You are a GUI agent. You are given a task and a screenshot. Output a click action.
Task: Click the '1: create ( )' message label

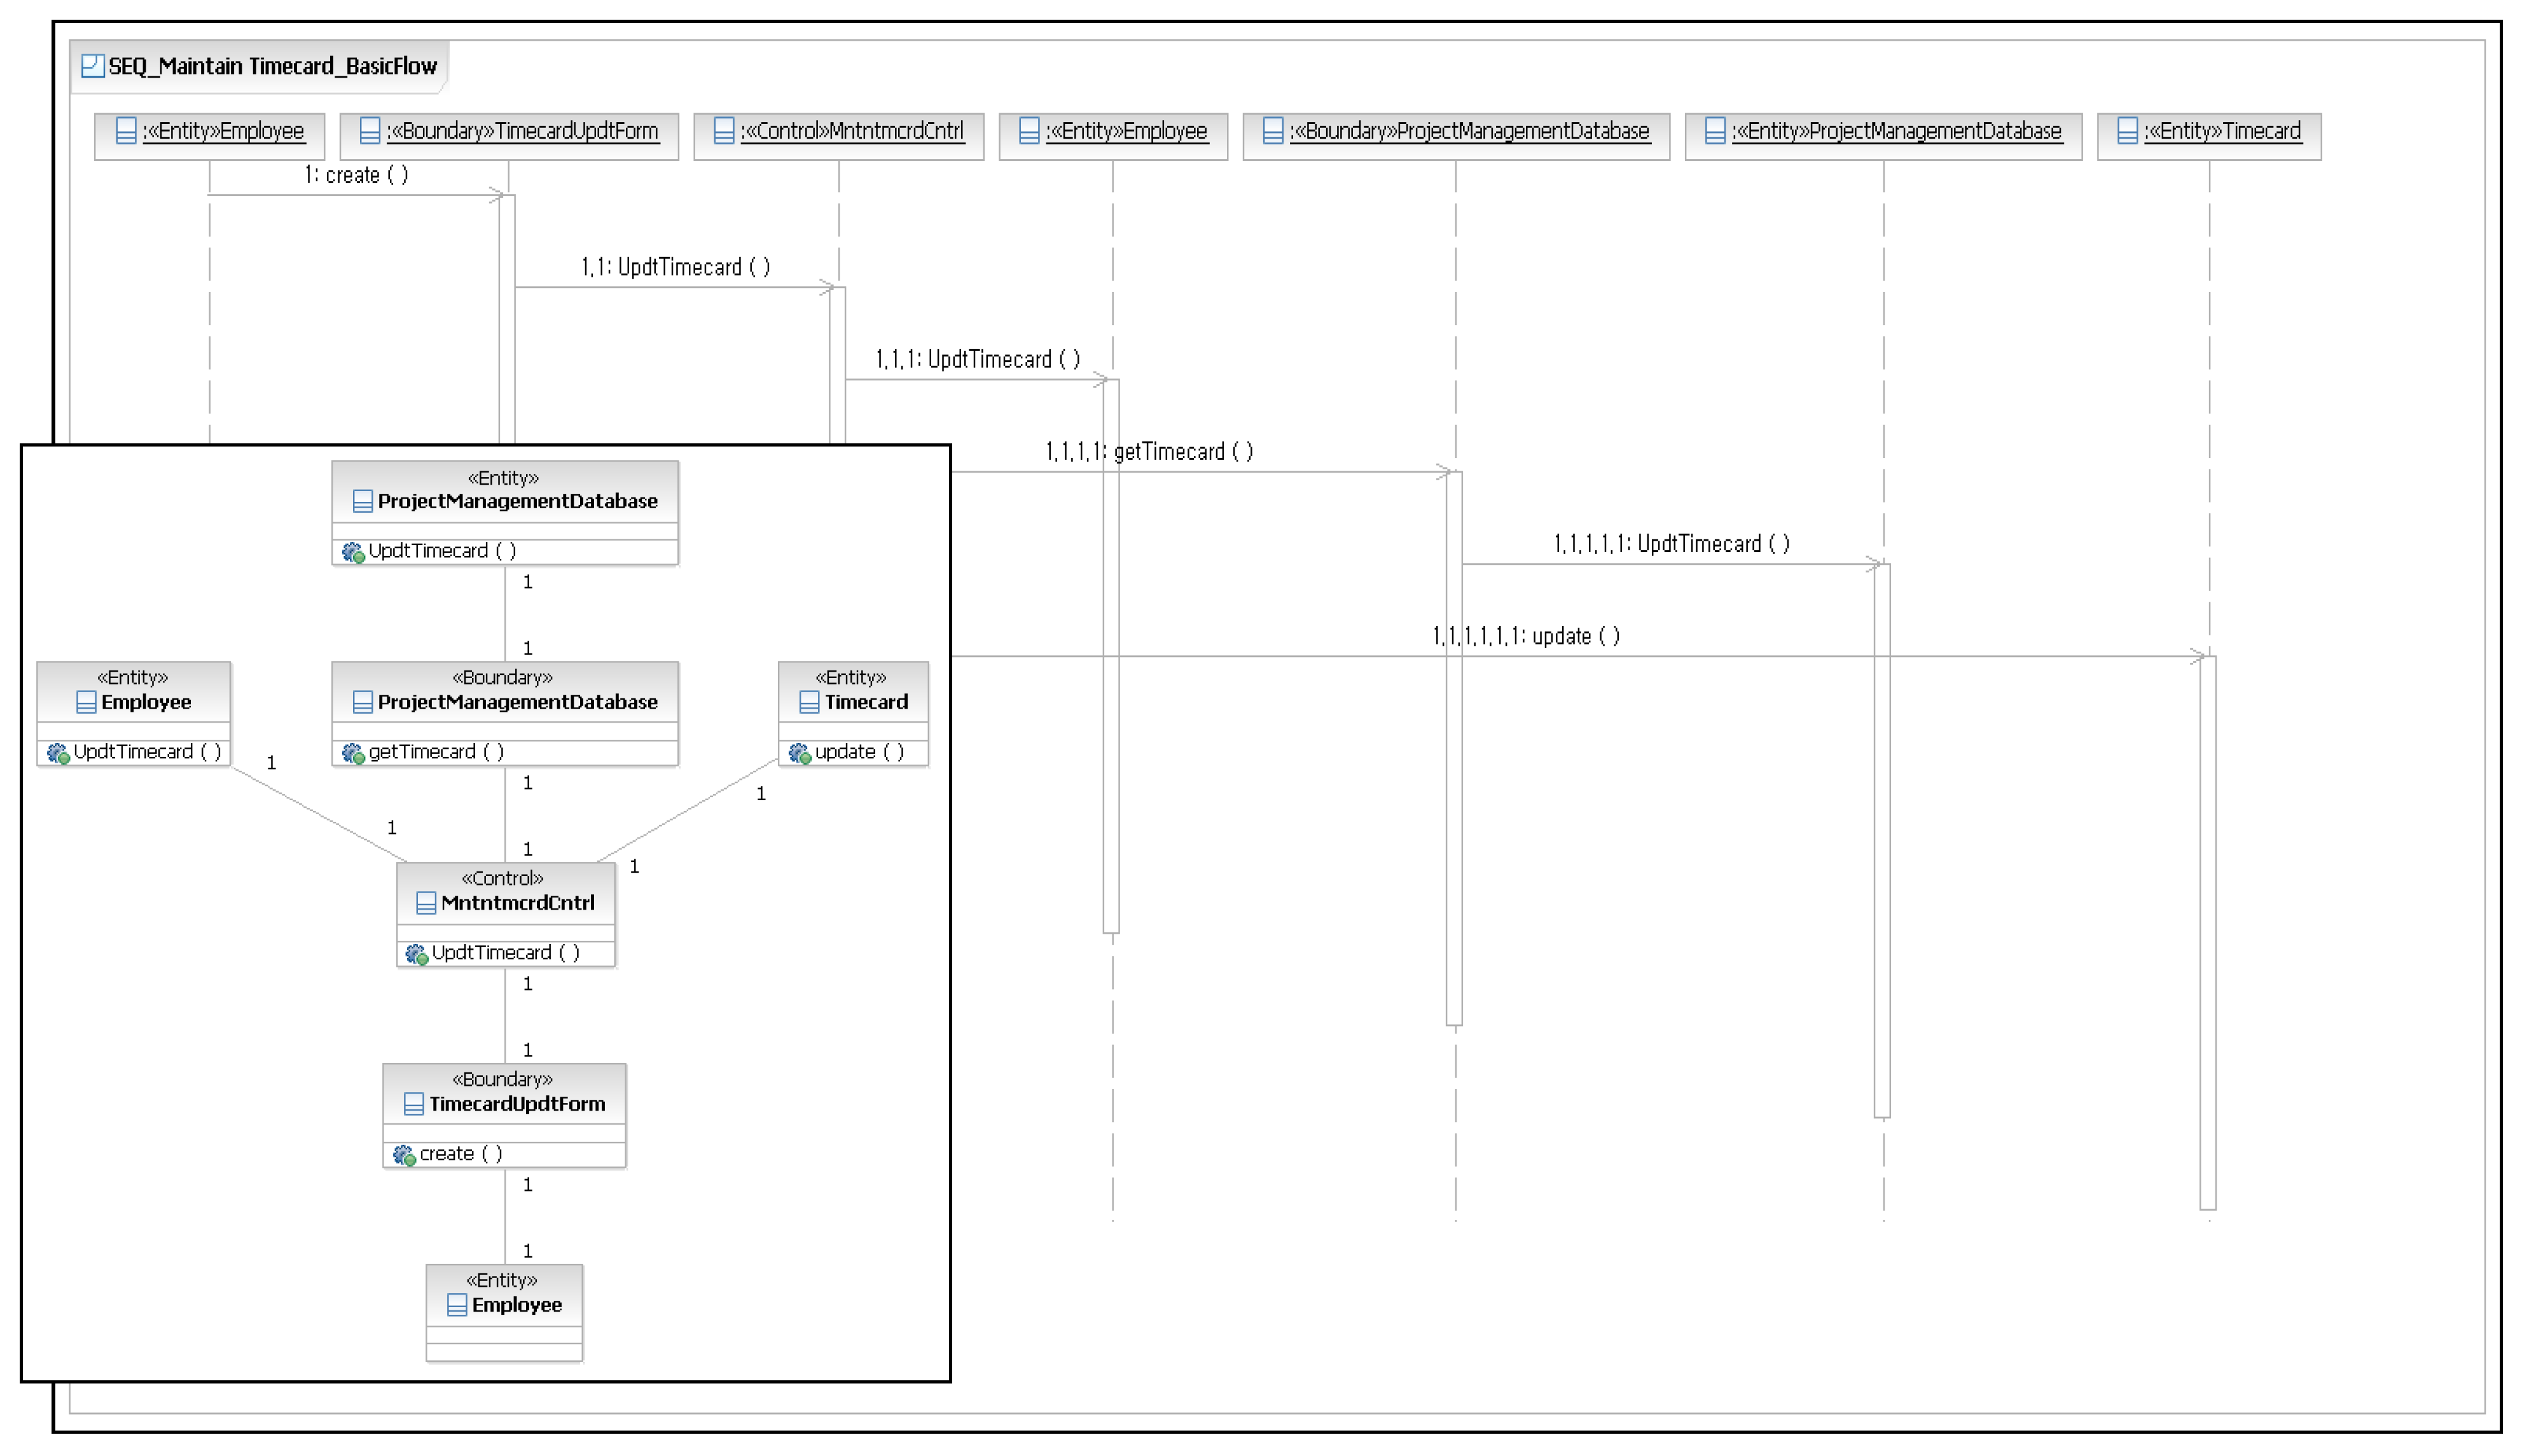tap(356, 175)
